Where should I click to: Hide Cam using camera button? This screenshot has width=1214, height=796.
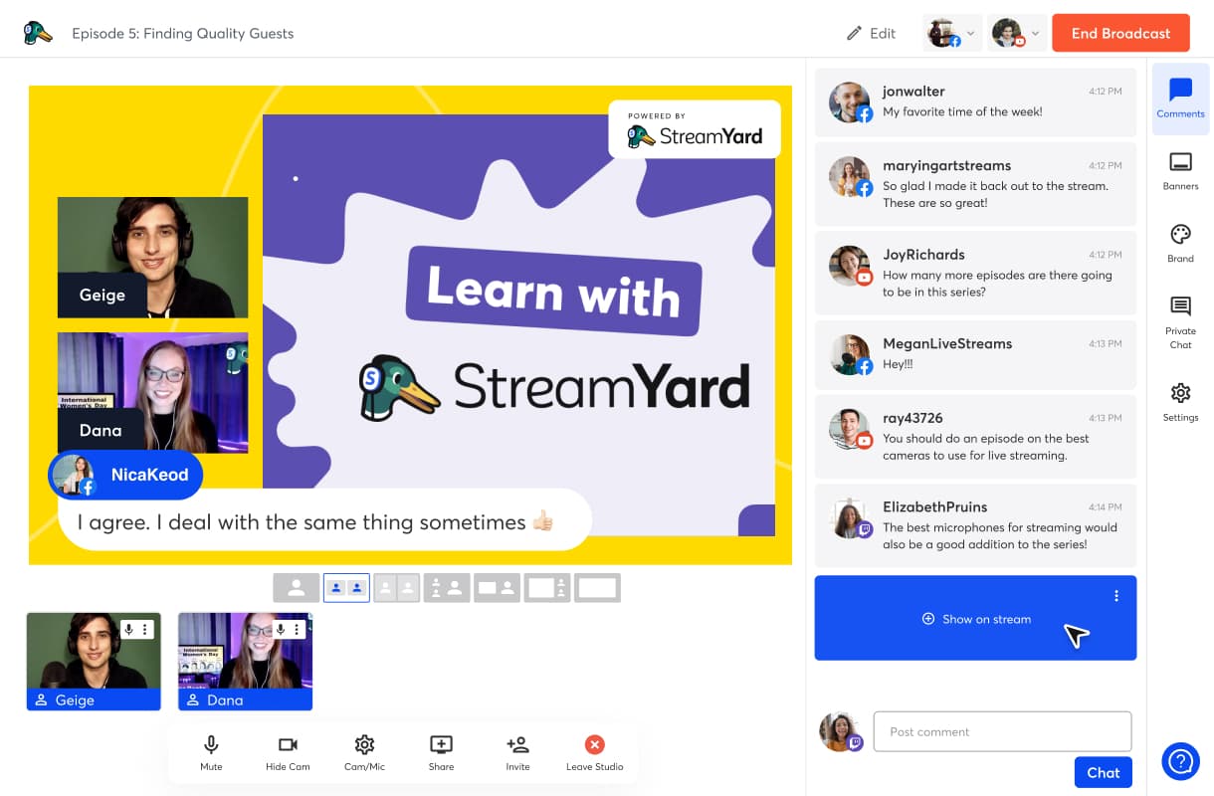click(x=288, y=753)
